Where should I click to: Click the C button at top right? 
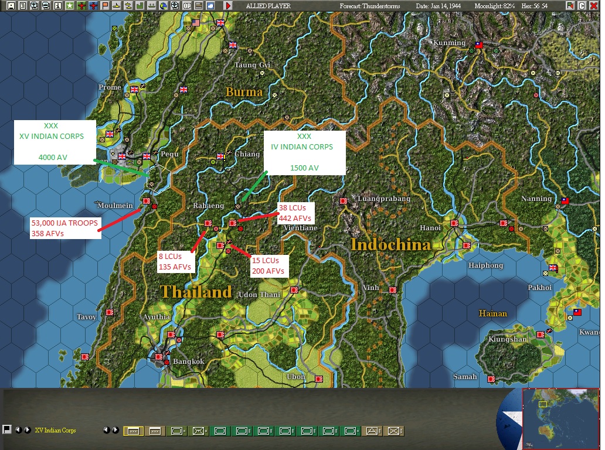(582, 5)
